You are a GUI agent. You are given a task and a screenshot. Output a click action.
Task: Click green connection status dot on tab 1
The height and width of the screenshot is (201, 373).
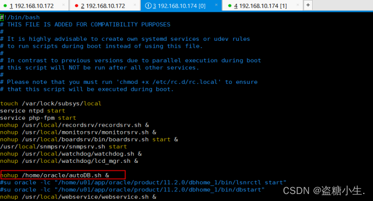(5, 6)
